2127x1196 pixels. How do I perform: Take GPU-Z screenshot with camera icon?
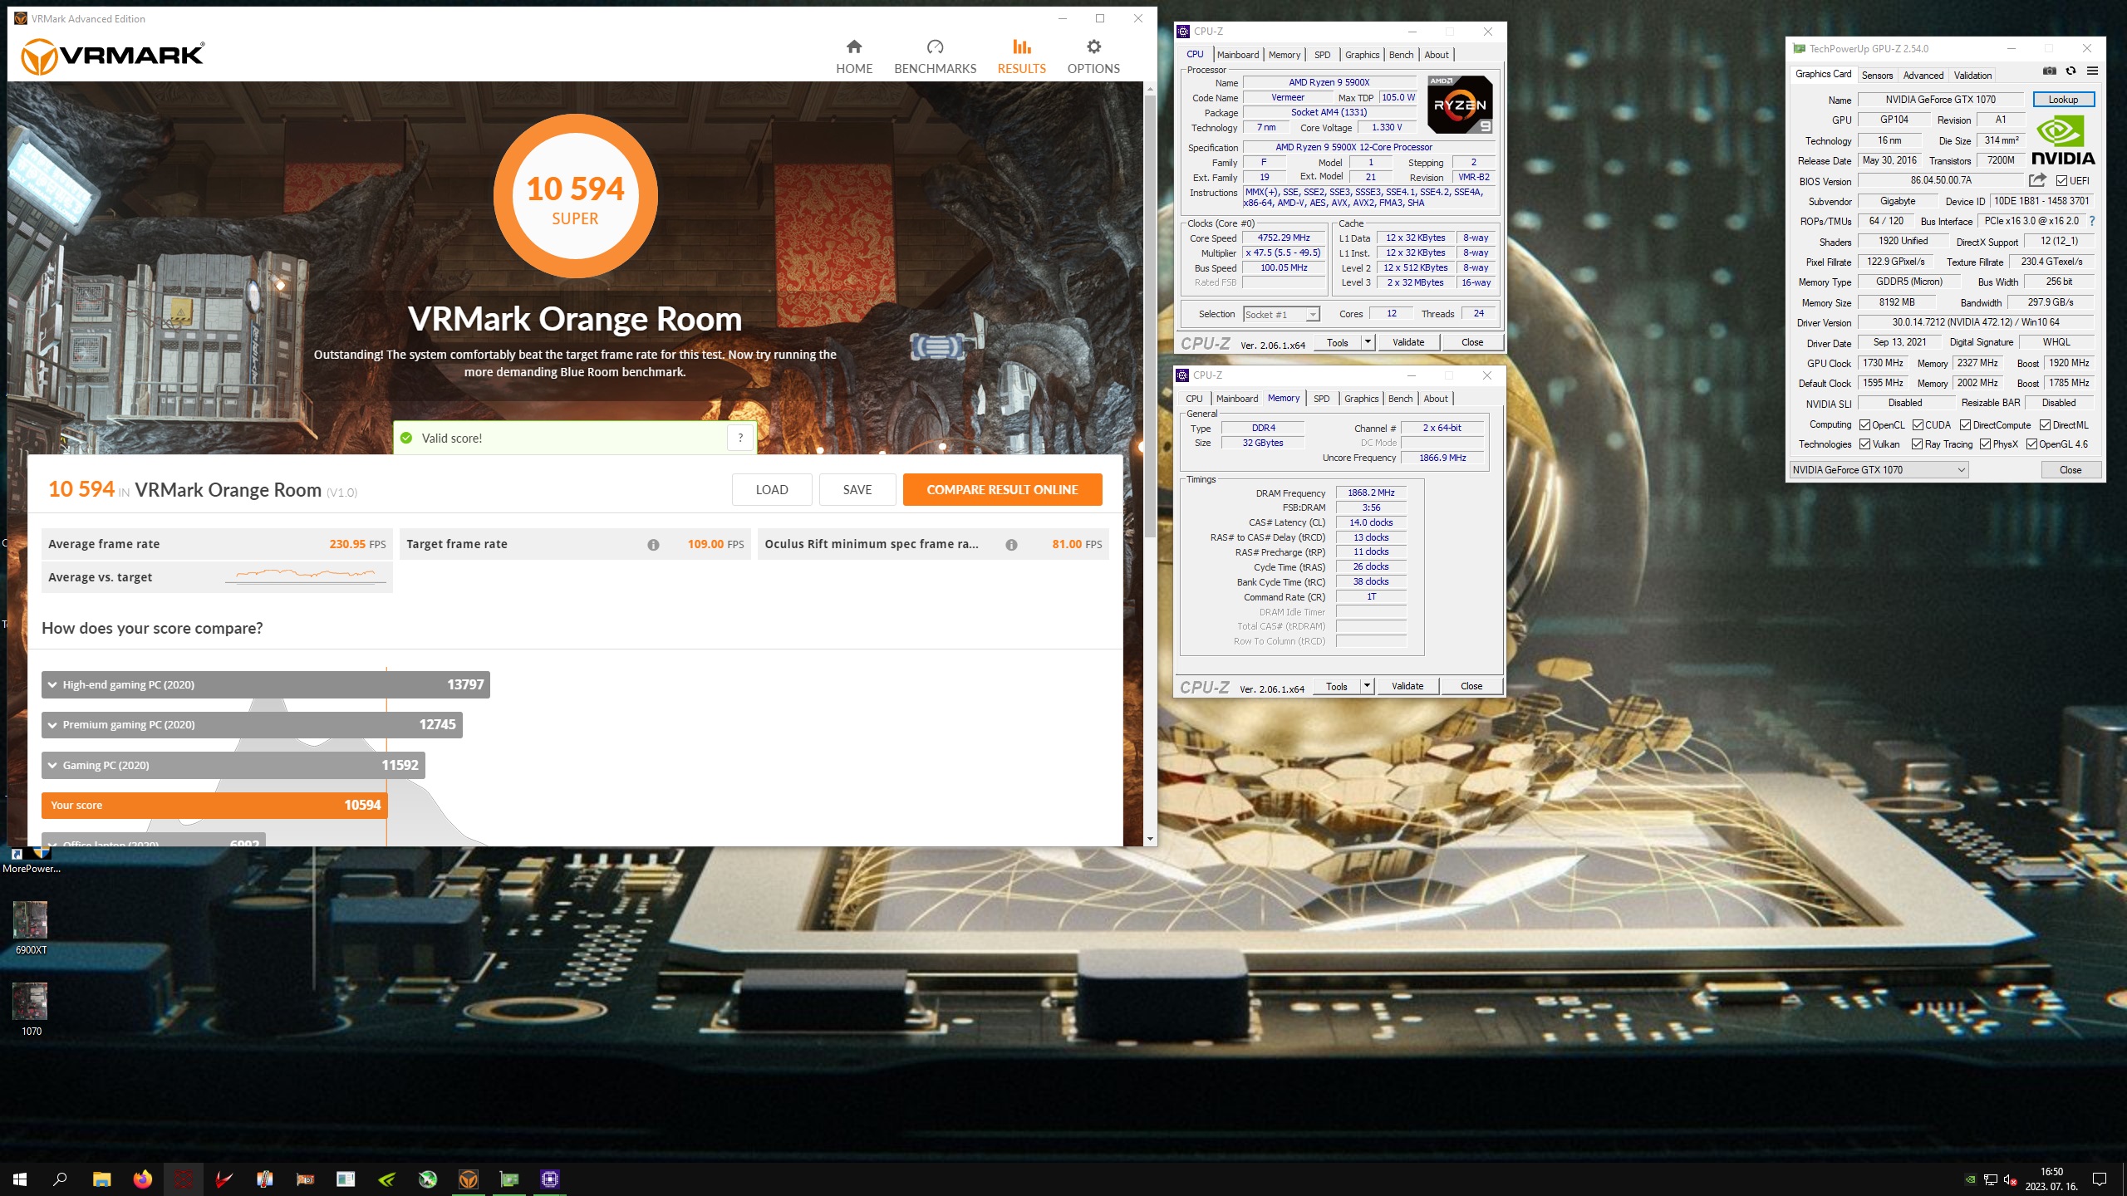pyautogui.click(x=2050, y=71)
